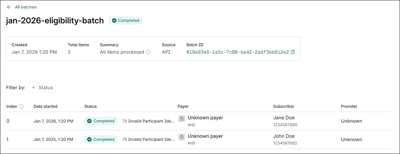Click the check icon in row 1 Completed badge
This screenshot has width=400, height=154.
click(89, 139)
